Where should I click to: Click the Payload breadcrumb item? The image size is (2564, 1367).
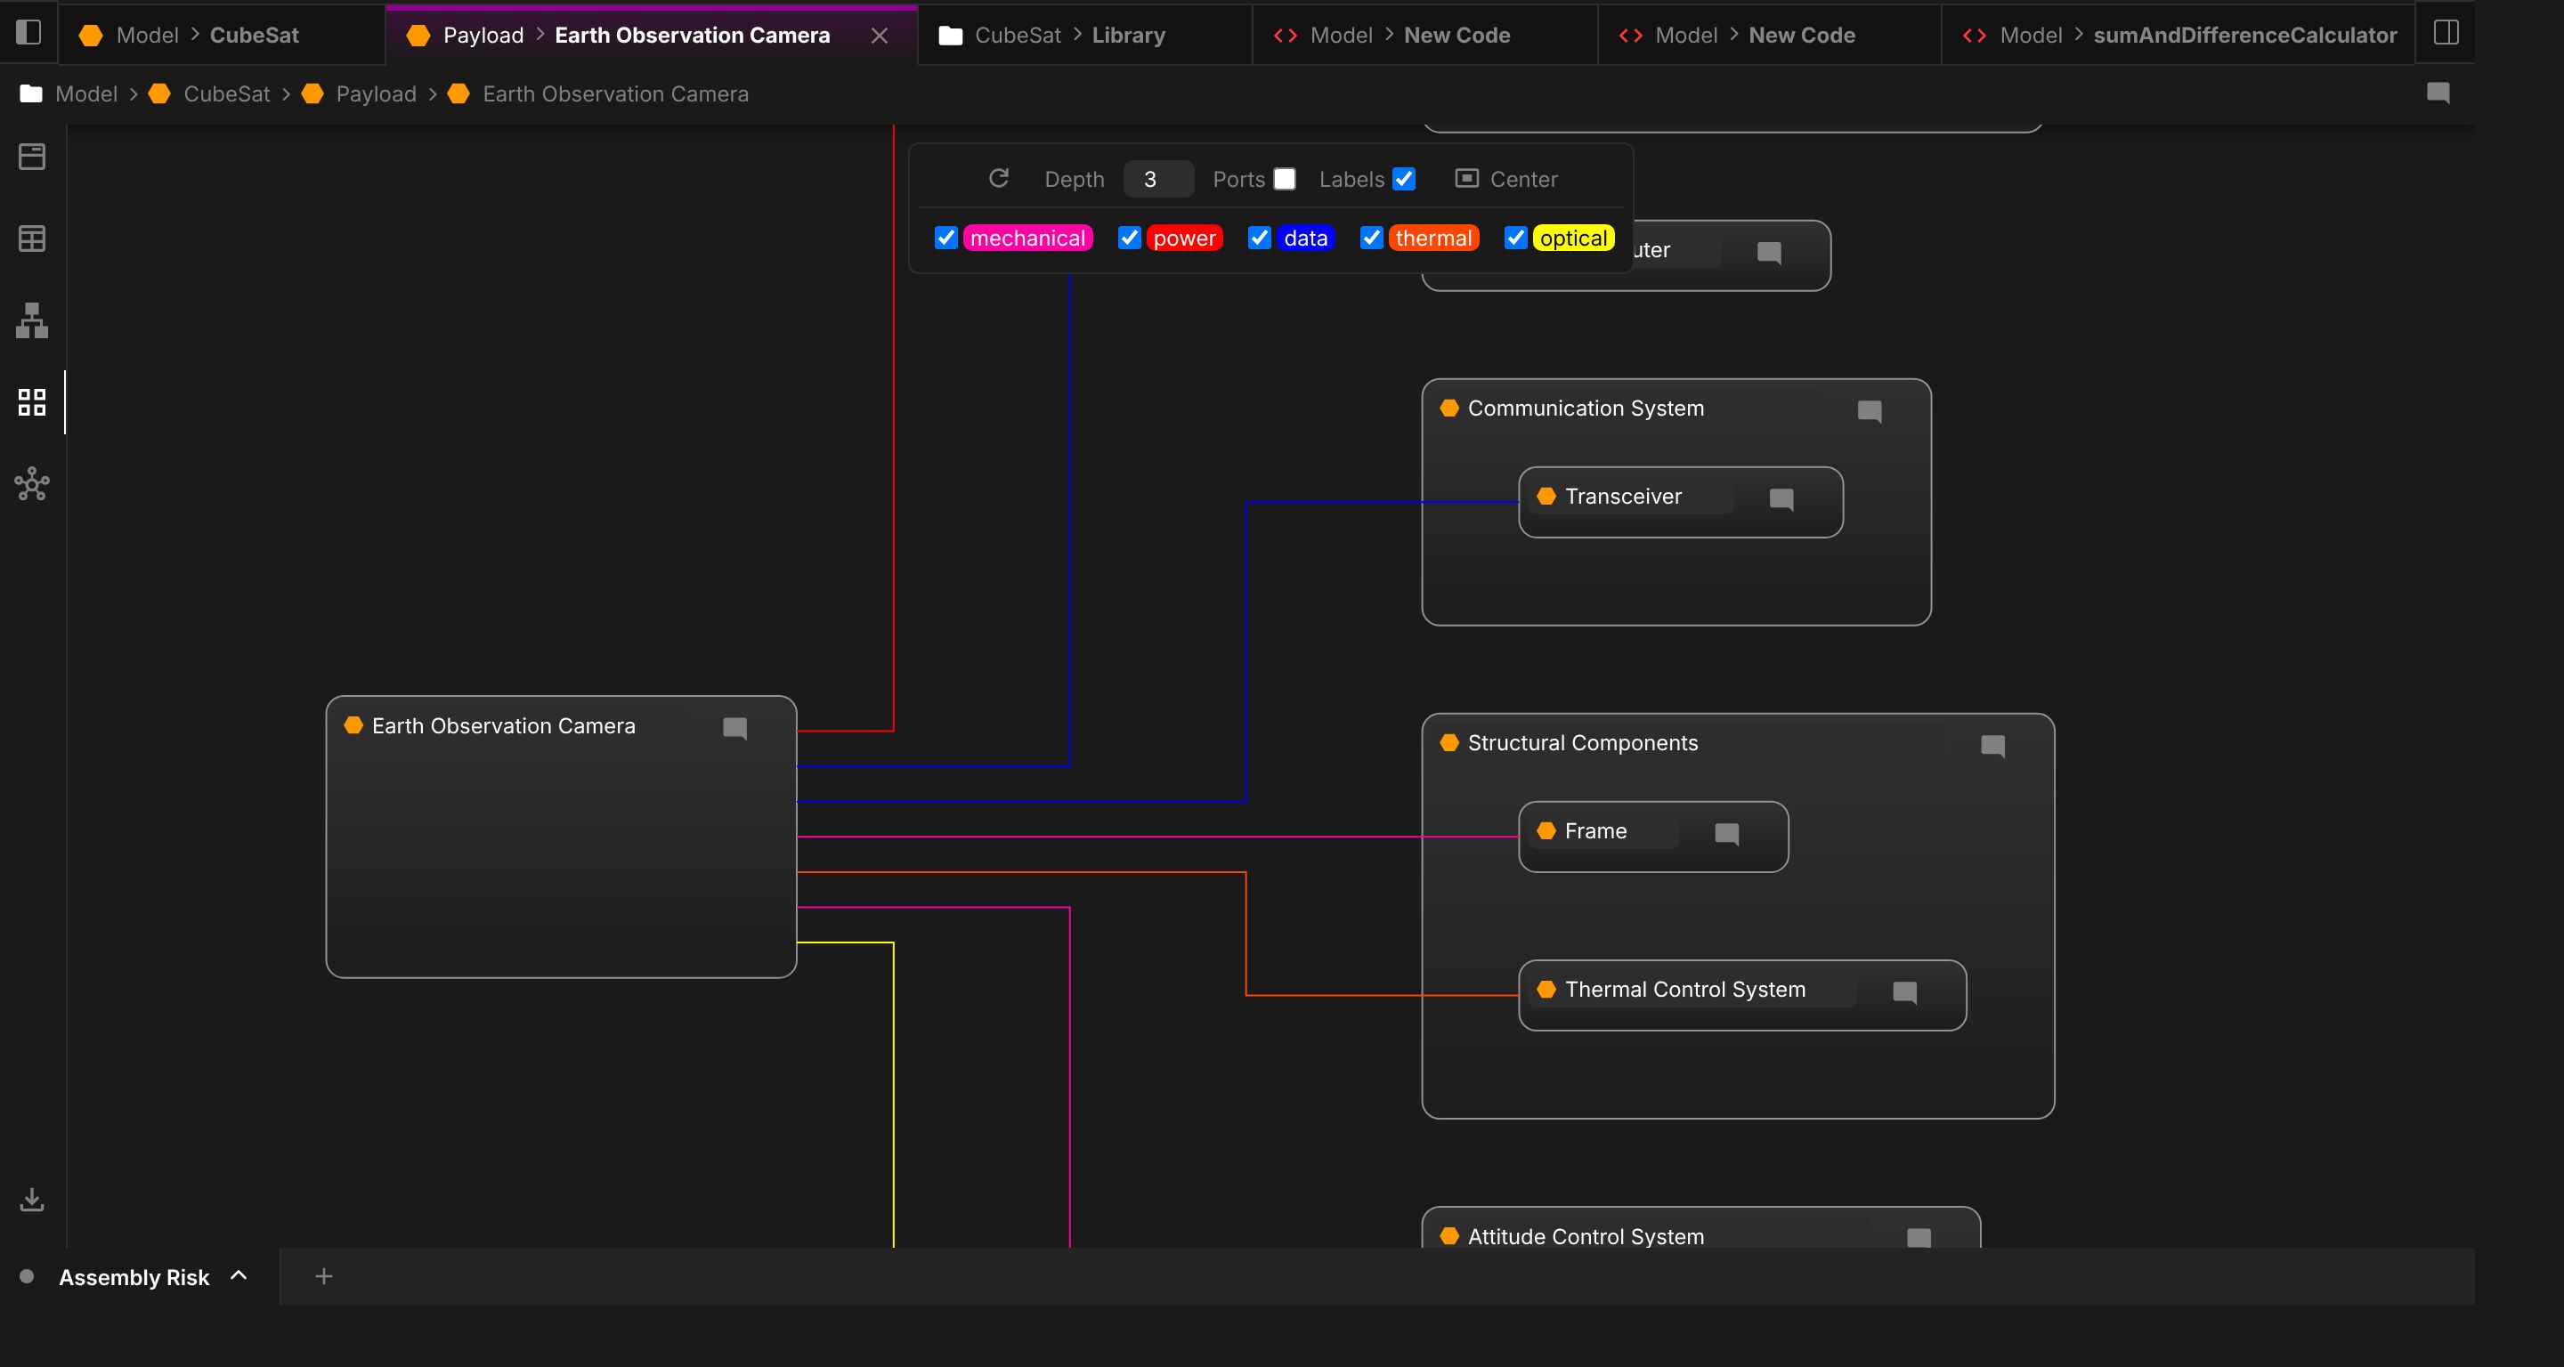pyautogui.click(x=375, y=93)
